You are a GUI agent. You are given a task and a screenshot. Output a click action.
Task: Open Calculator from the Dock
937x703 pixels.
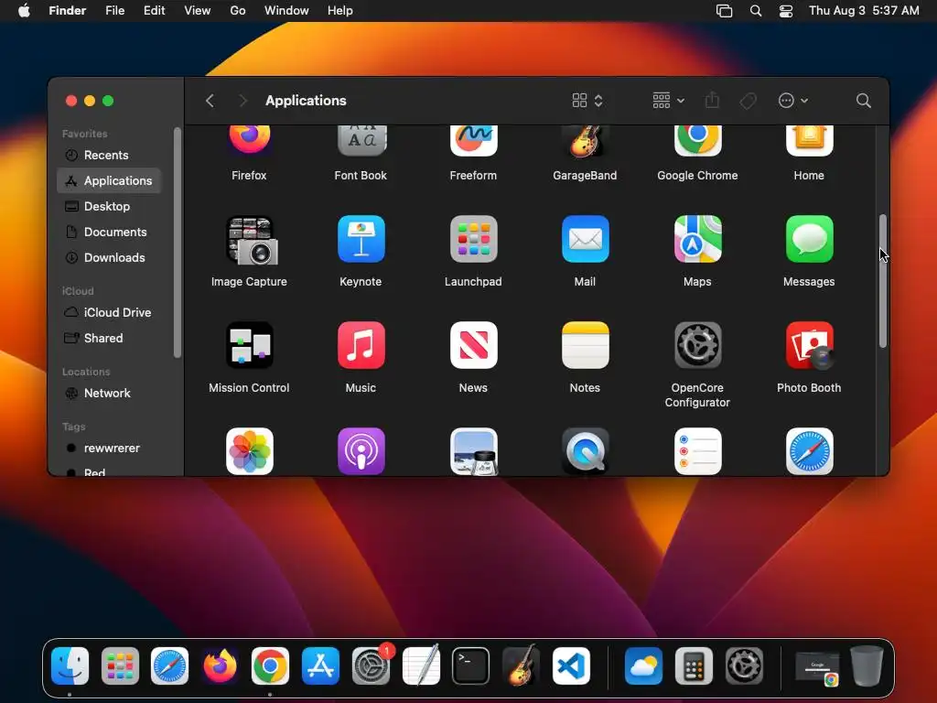coord(694,666)
